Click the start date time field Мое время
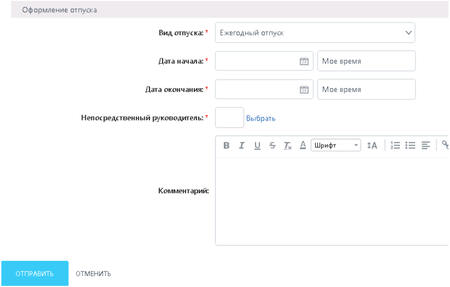 point(366,61)
